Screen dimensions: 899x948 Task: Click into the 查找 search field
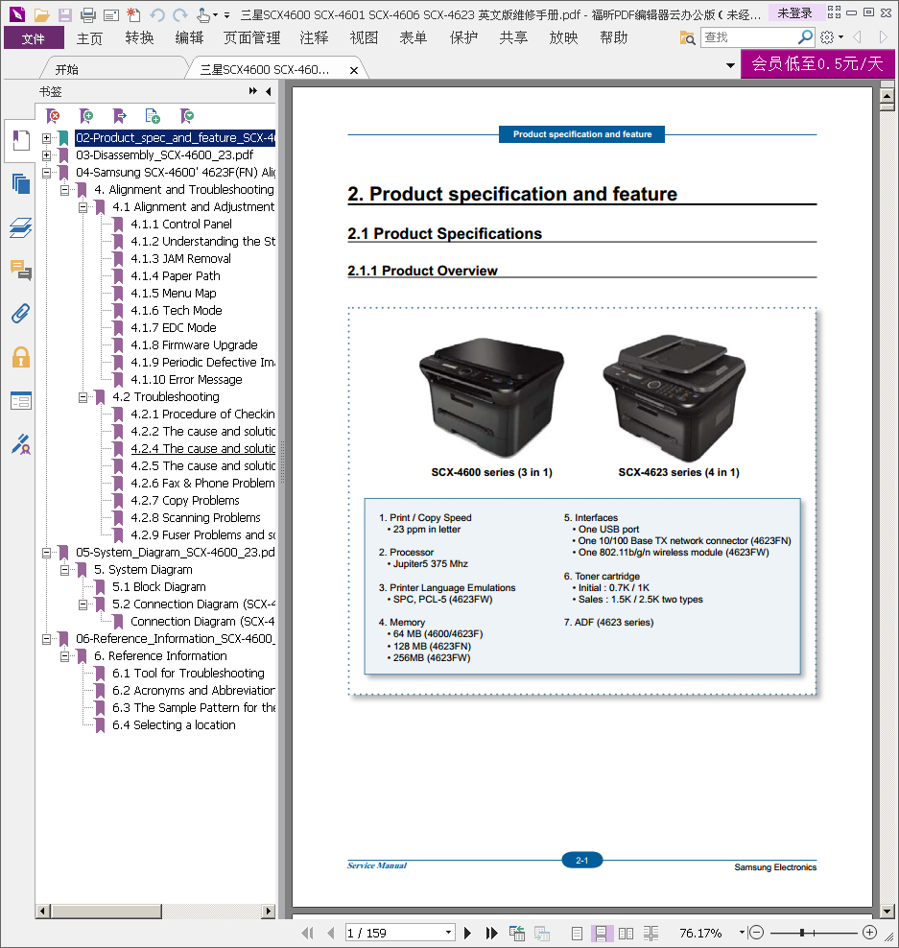[749, 37]
